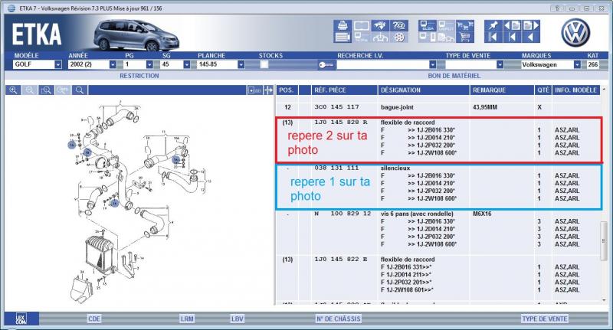Click the print icon in the toolbar
This screenshot has width=613, height=330.
pos(343,25)
